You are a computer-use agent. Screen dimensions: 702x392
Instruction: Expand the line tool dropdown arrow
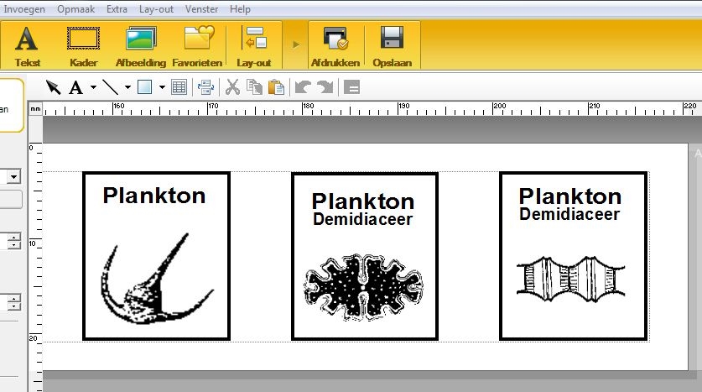(127, 87)
